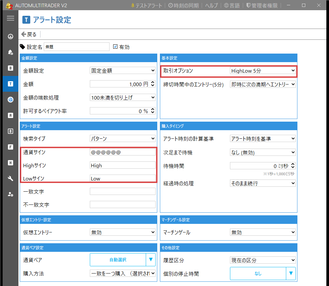Click the bell app logo icon
329x286 pixels.
(x=9, y=5)
